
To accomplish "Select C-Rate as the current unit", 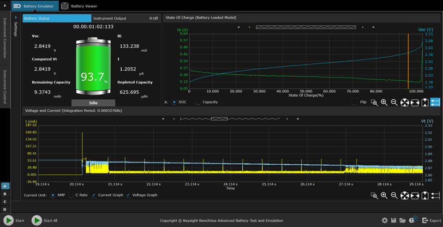I will coord(71,195).
